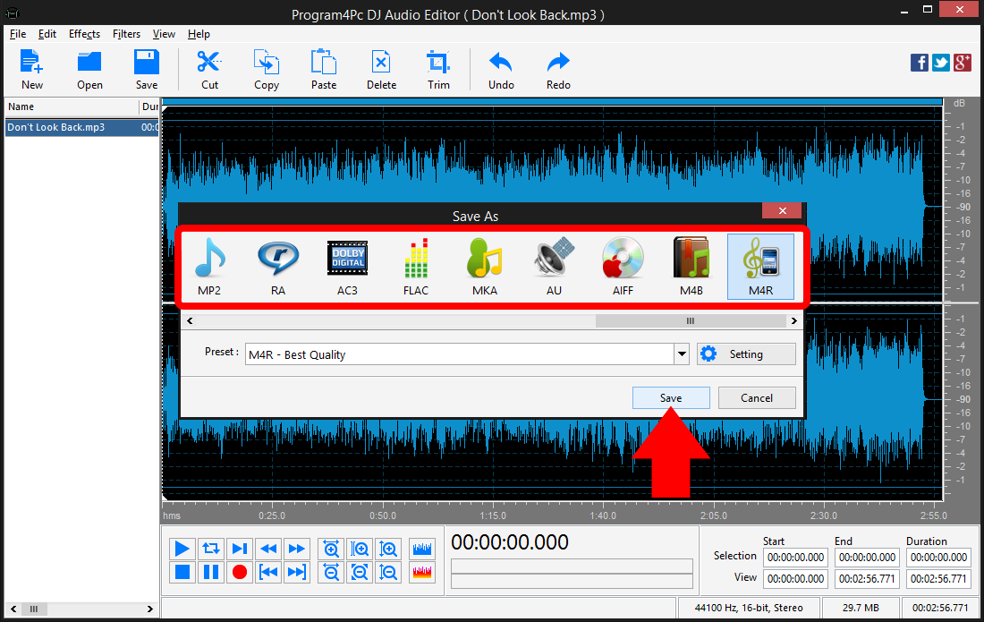Open the Filters menu
This screenshot has height=622, width=984.
click(x=126, y=34)
